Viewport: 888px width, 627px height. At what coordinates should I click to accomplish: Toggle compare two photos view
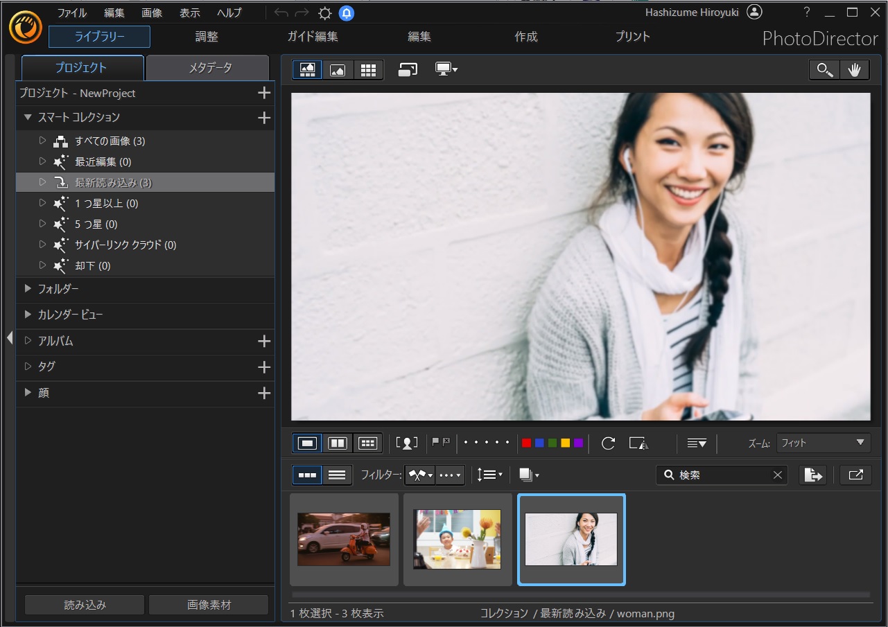[x=338, y=443]
